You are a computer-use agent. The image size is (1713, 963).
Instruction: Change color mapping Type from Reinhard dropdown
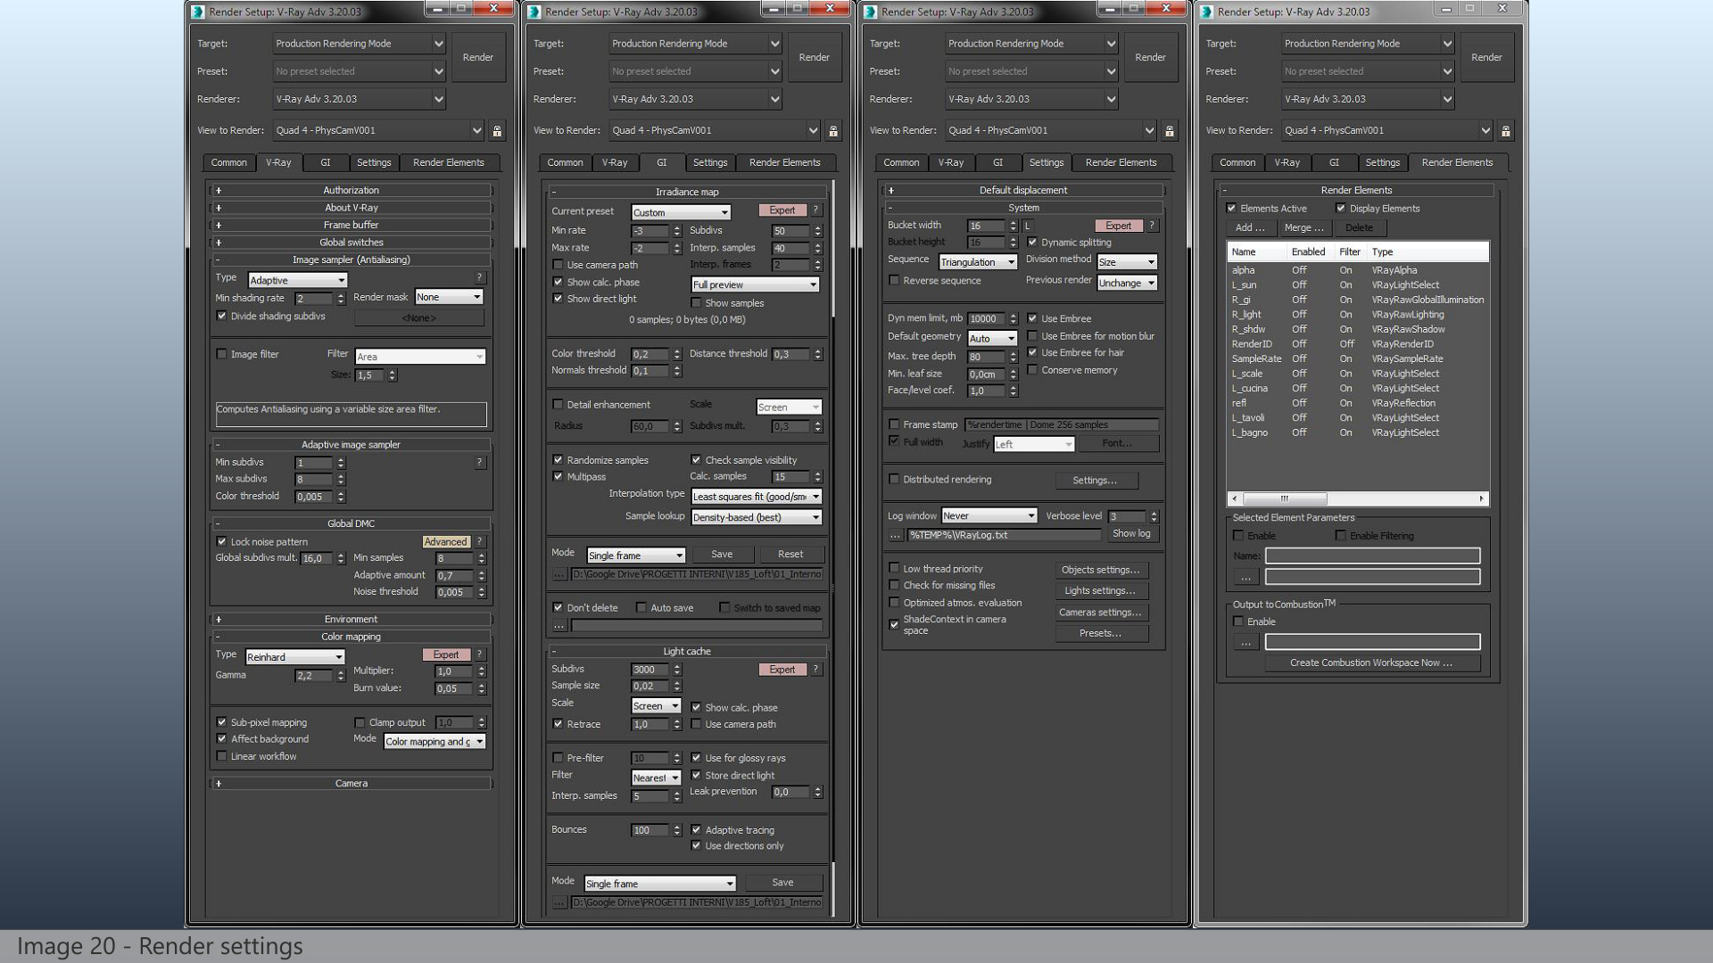(294, 656)
